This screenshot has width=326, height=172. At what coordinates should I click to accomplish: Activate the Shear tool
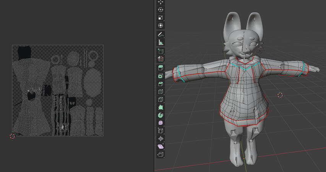click(161, 147)
